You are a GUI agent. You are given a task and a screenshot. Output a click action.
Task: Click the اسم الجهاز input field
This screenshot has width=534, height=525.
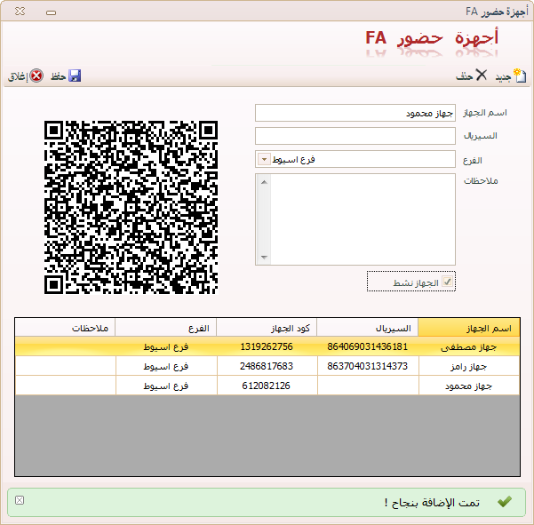point(355,113)
